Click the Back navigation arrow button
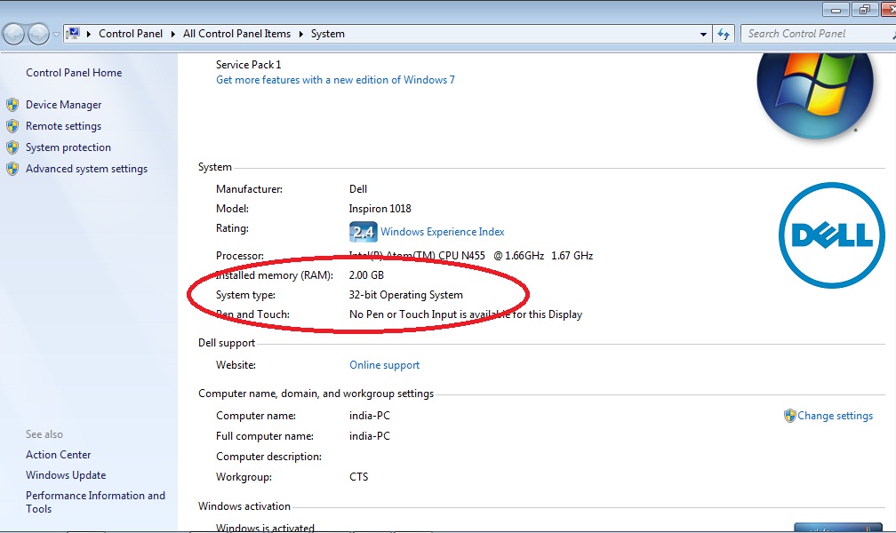Viewport: 896px width, 533px height. pos(13,35)
